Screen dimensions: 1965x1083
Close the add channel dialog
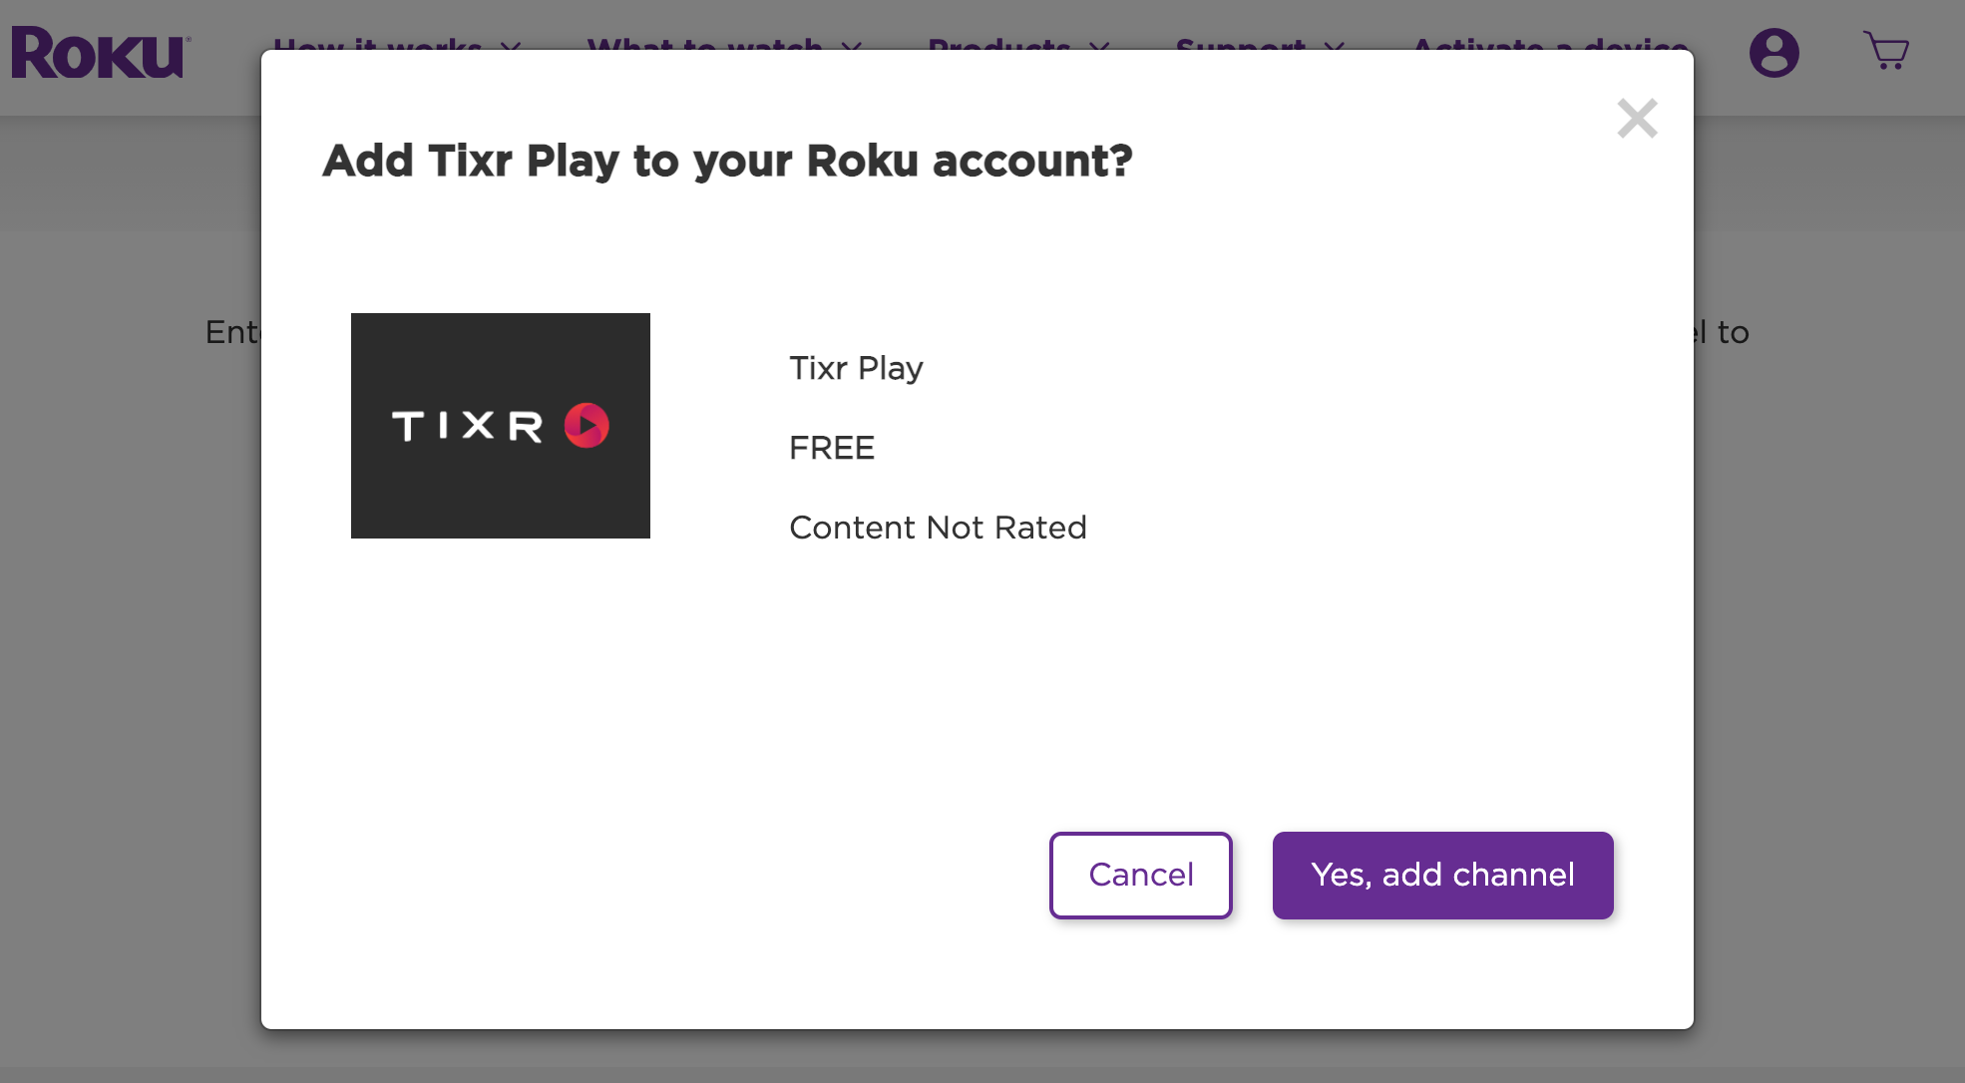(1637, 118)
